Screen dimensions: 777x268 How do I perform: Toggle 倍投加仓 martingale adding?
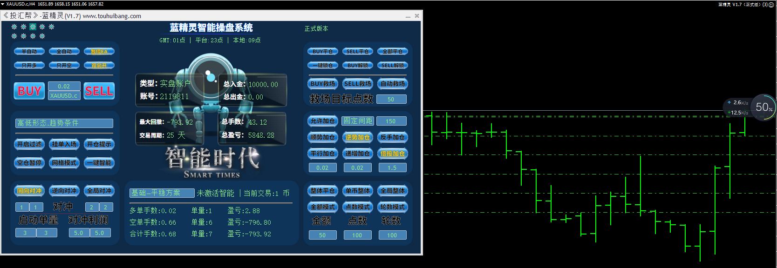(393, 154)
